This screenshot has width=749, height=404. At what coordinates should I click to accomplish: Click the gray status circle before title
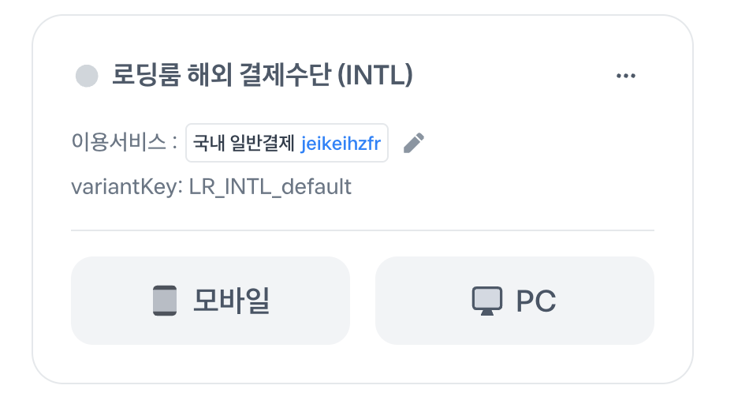coord(87,76)
